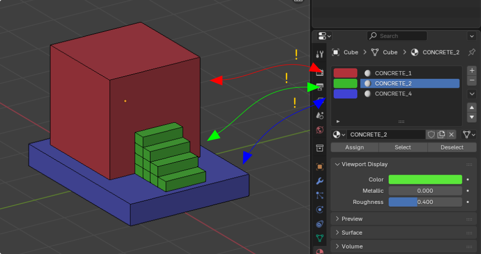Viewport: 481px width, 254px height.
Task: Click the Cube mesh data icon in breadcrumb
Action: tap(375, 53)
